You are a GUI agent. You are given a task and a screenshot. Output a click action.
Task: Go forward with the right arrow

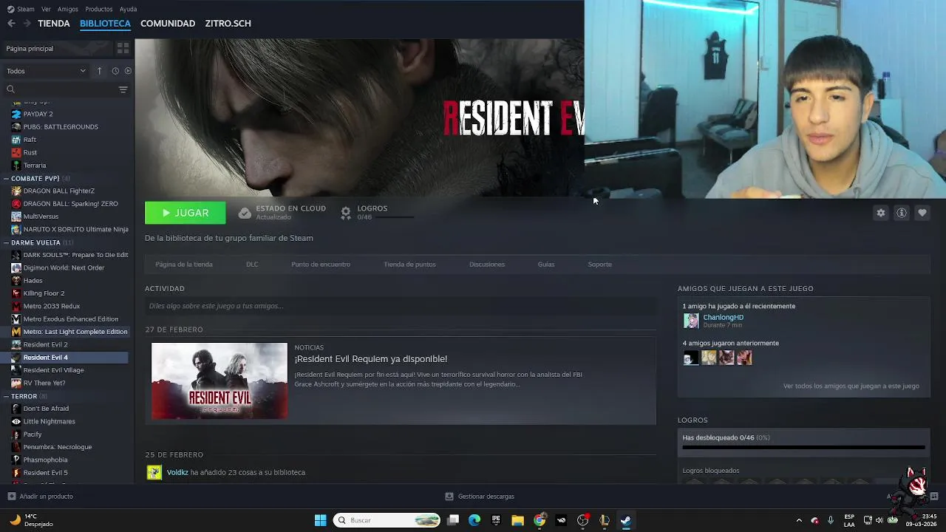[27, 24]
